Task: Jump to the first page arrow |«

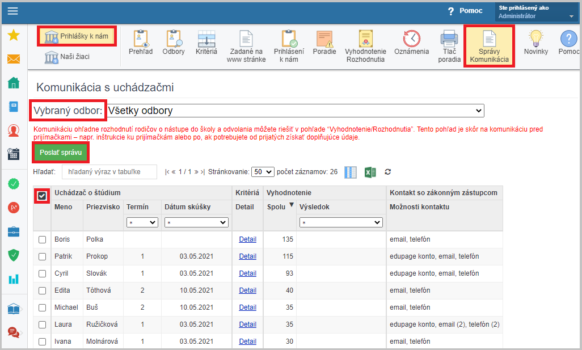Action: point(167,172)
